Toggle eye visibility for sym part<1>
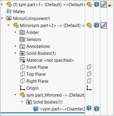 tap(111, 5)
